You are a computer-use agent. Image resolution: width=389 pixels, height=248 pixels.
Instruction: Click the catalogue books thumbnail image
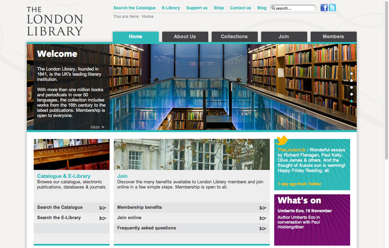tap(72, 155)
